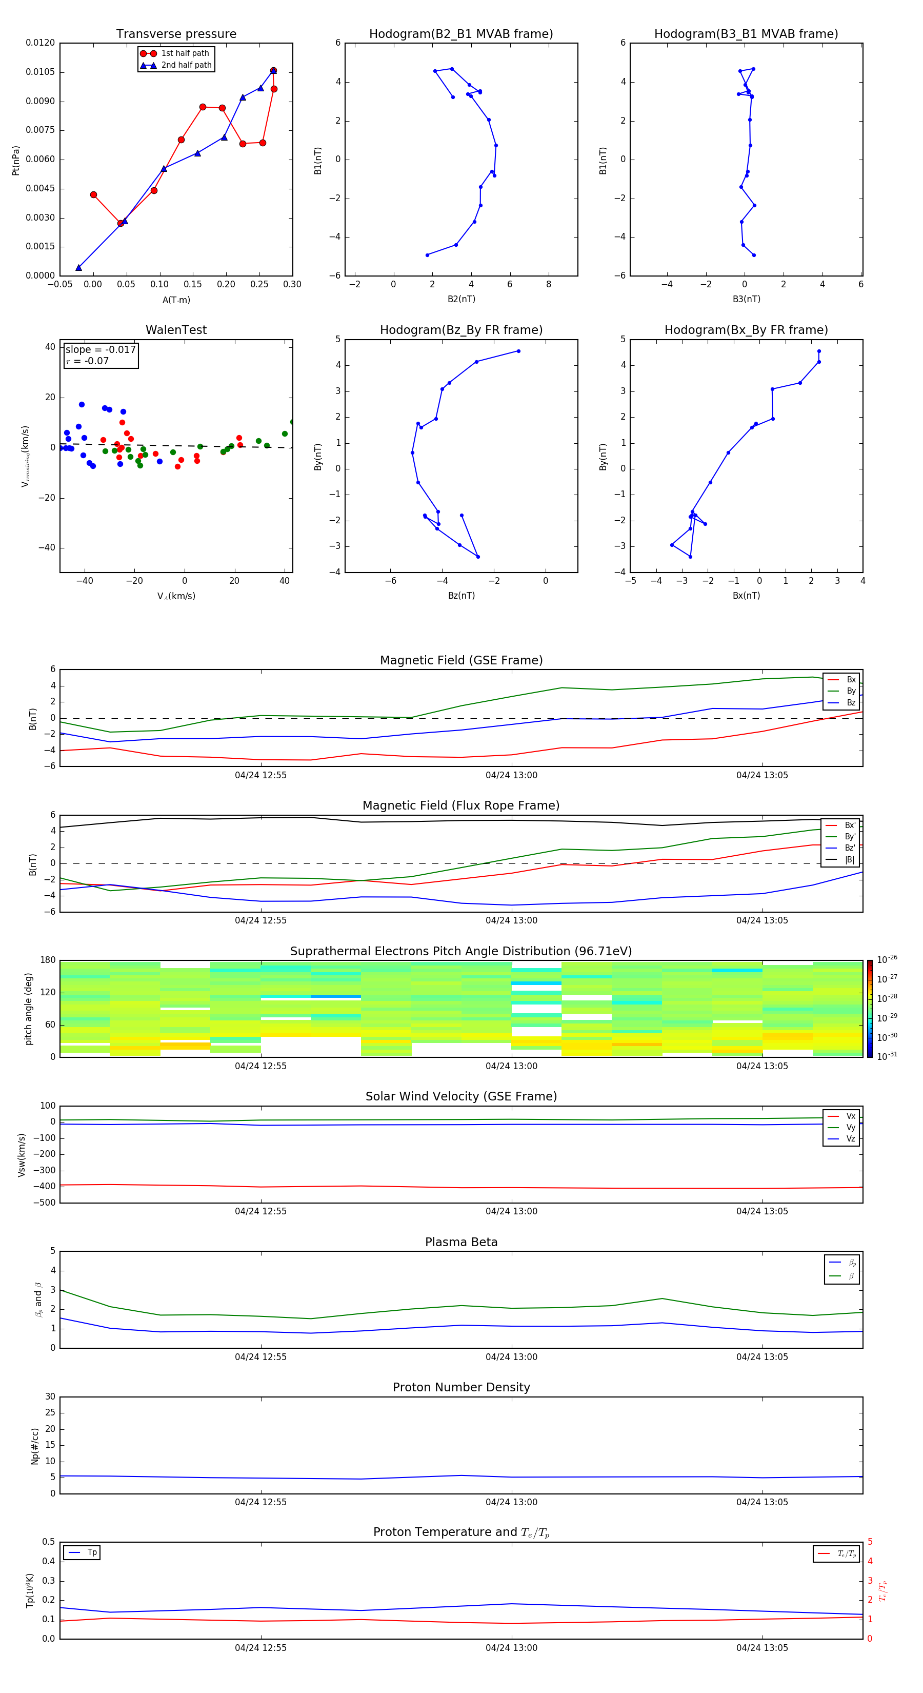The width and height of the screenshot is (923, 1693).
Task: Select the Vx legend entry
Action: click(x=842, y=1116)
